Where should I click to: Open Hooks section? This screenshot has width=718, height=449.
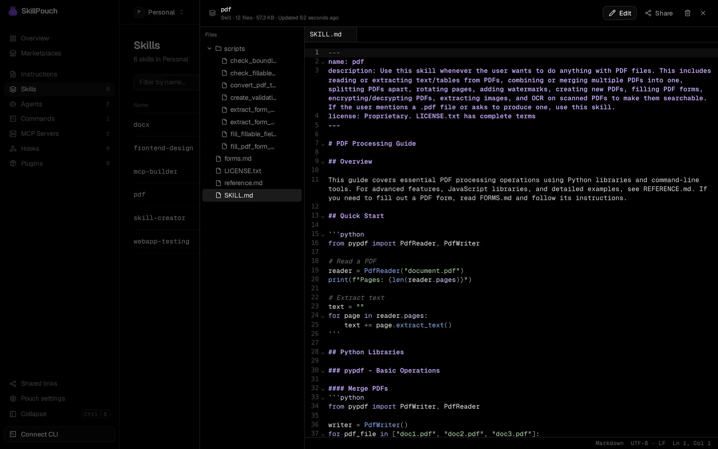[60, 148]
